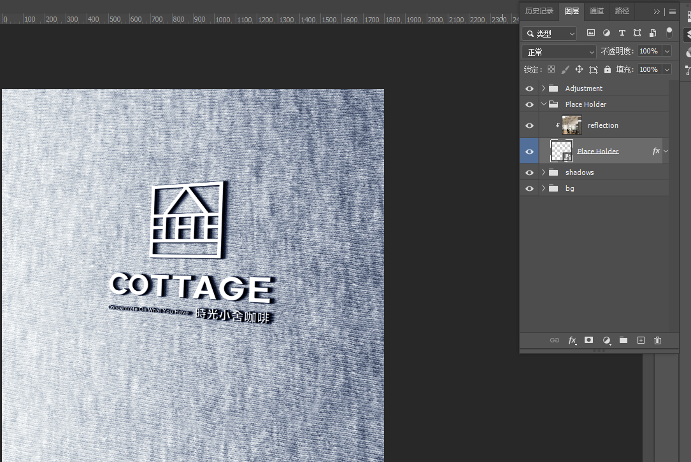The image size is (691, 462).
Task: Open the opacity slider dropdown arrow
Action: pyautogui.click(x=667, y=51)
